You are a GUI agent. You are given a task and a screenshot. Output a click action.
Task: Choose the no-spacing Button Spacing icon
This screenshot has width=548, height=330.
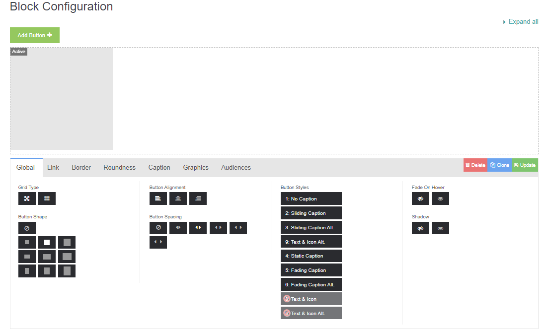pyautogui.click(x=158, y=228)
